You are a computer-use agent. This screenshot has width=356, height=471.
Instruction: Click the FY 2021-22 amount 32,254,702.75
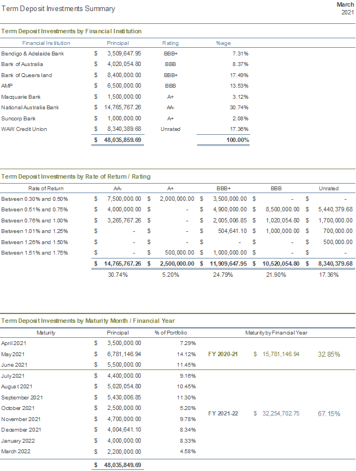(x=281, y=414)
